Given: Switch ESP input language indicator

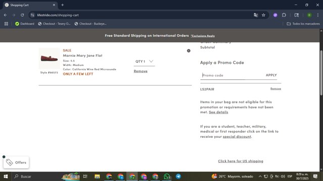Looking at the screenshot, I should pyautogui.click(x=290, y=176).
